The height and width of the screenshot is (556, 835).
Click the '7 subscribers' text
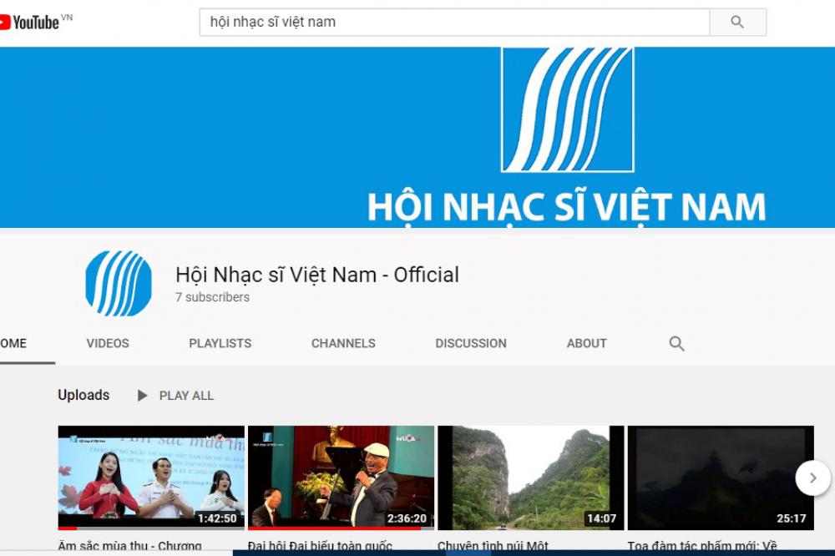click(212, 297)
